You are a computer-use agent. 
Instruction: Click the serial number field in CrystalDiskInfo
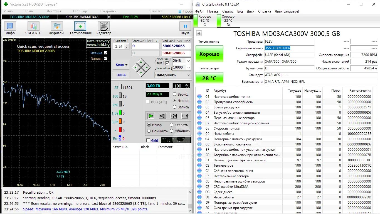[x=289, y=48]
